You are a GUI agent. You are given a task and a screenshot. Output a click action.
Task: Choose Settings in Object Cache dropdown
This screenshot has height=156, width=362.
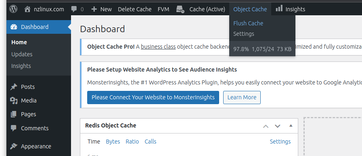[244, 34]
